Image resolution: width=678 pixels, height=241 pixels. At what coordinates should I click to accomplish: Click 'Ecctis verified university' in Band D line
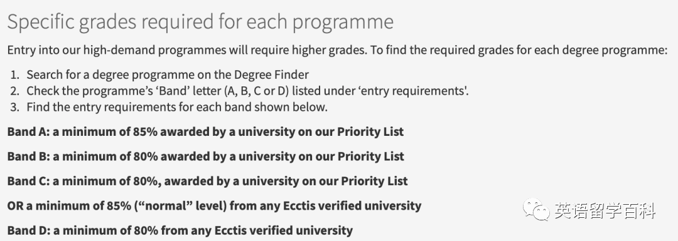click(284, 230)
